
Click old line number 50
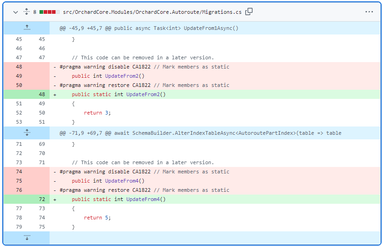pos(19,86)
